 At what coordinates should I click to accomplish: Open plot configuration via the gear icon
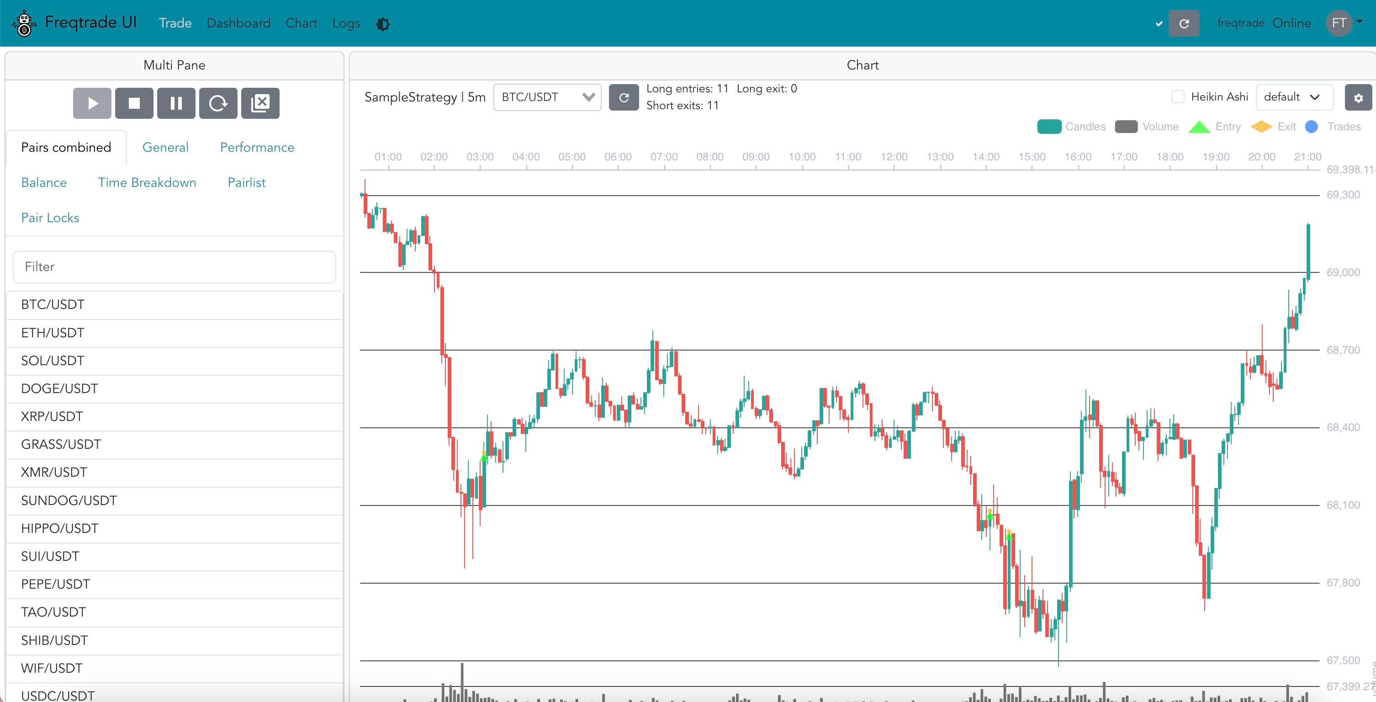coord(1357,97)
